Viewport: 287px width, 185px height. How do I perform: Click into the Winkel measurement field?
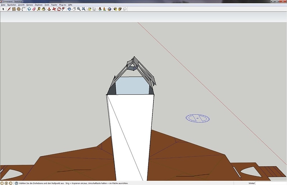click(x=271, y=183)
